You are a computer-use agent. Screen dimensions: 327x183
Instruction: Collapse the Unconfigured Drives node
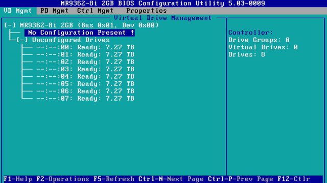click(22, 40)
